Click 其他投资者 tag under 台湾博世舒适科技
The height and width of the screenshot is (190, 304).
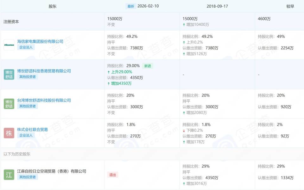[28, 106]
